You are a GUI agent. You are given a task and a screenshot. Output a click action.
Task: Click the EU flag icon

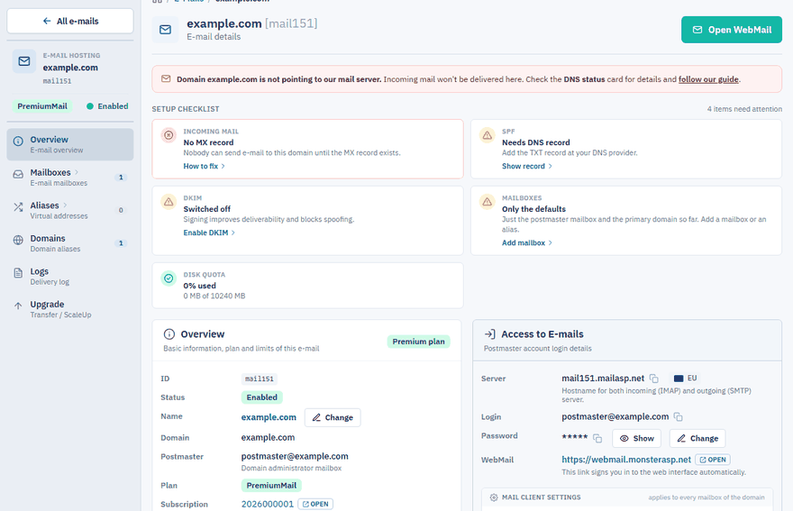point(679,379)
